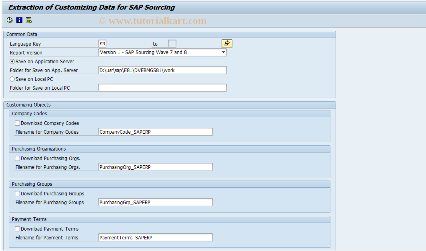
Task: Click Filename for Purchasing Groups field
Action: 156,202
